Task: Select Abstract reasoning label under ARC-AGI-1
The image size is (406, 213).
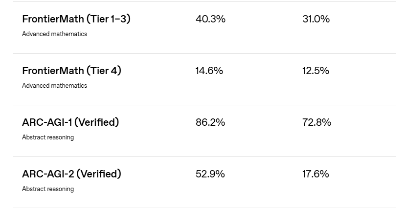Action: [48, 137]
